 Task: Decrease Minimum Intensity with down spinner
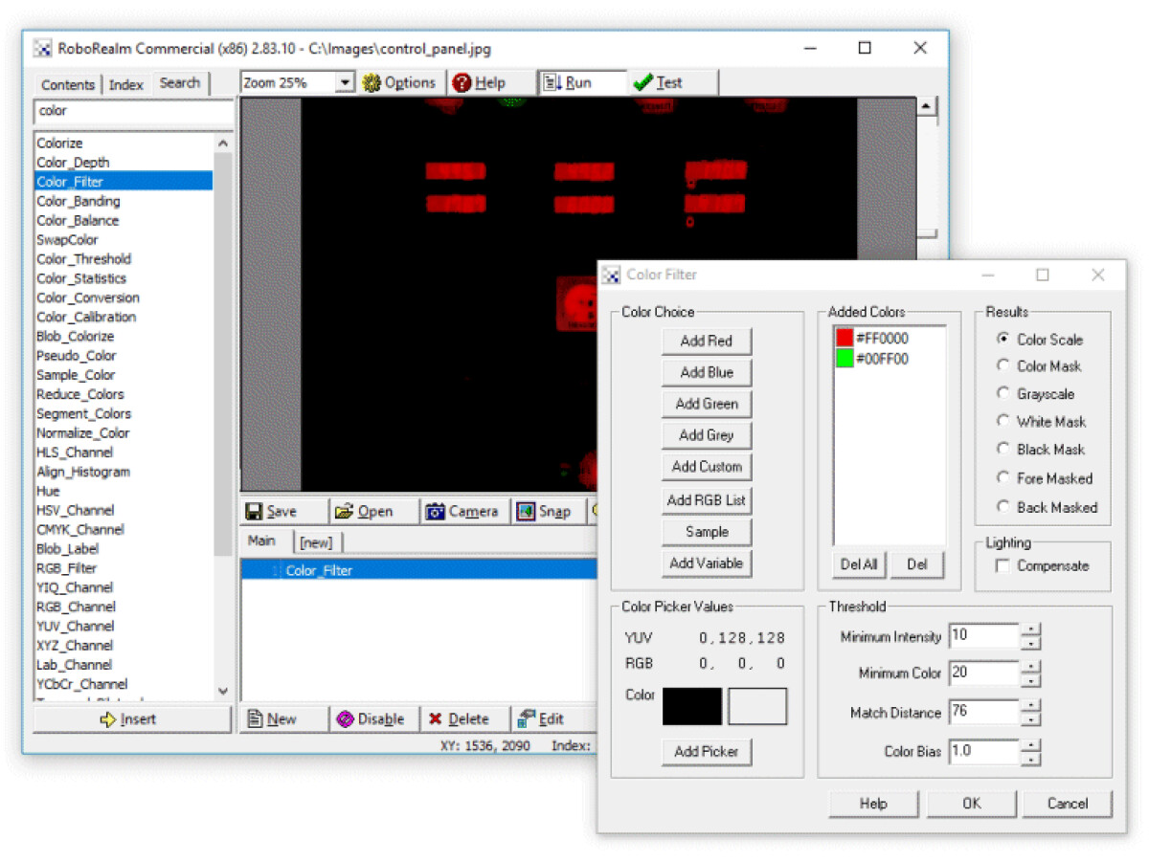[1030, 644]
